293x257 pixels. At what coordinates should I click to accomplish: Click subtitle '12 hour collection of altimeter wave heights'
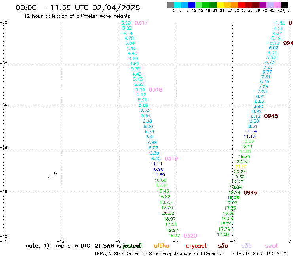pyautogui.click(x=77, y=16)
